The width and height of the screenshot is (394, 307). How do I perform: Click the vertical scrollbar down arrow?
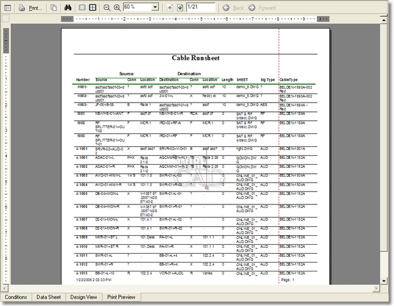(x=383, y=281)
